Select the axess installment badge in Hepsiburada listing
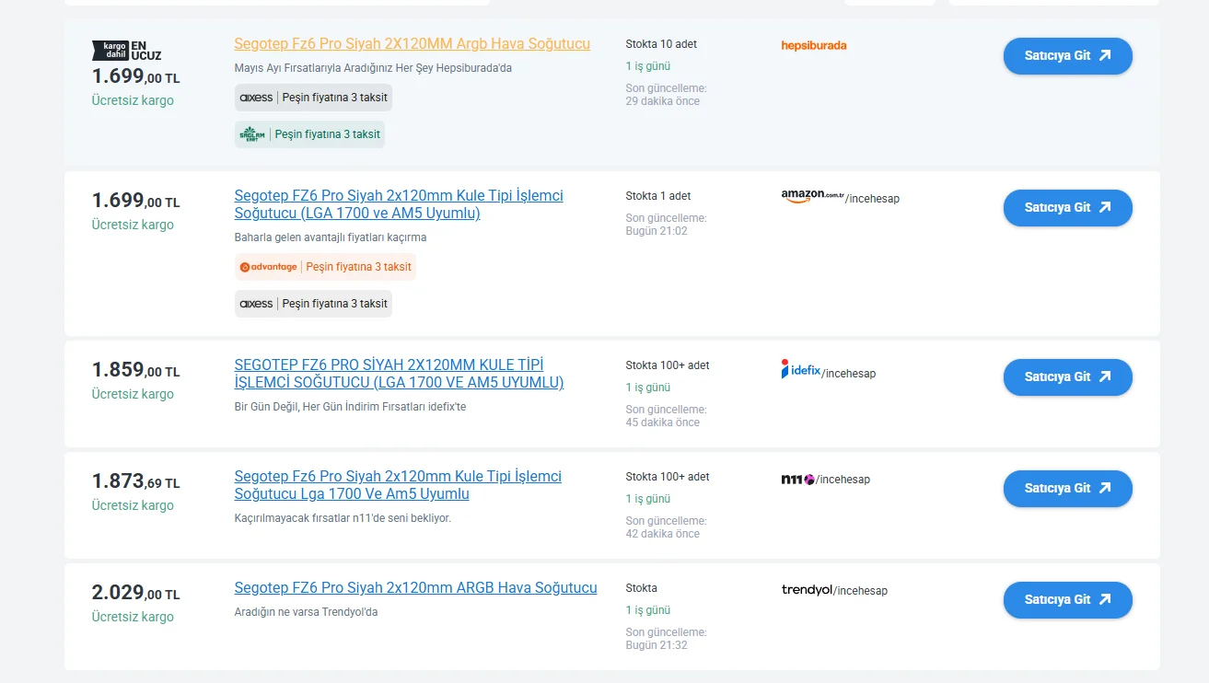 click(313, 98)
